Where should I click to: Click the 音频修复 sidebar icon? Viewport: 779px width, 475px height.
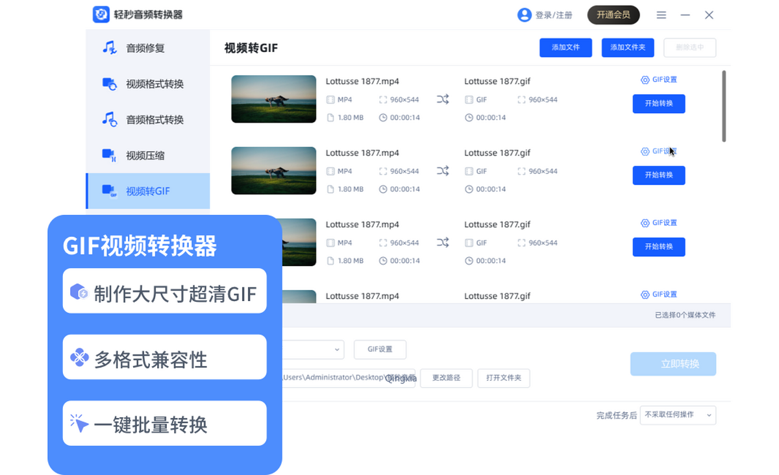pyautogui.click(x=109, y=48)
